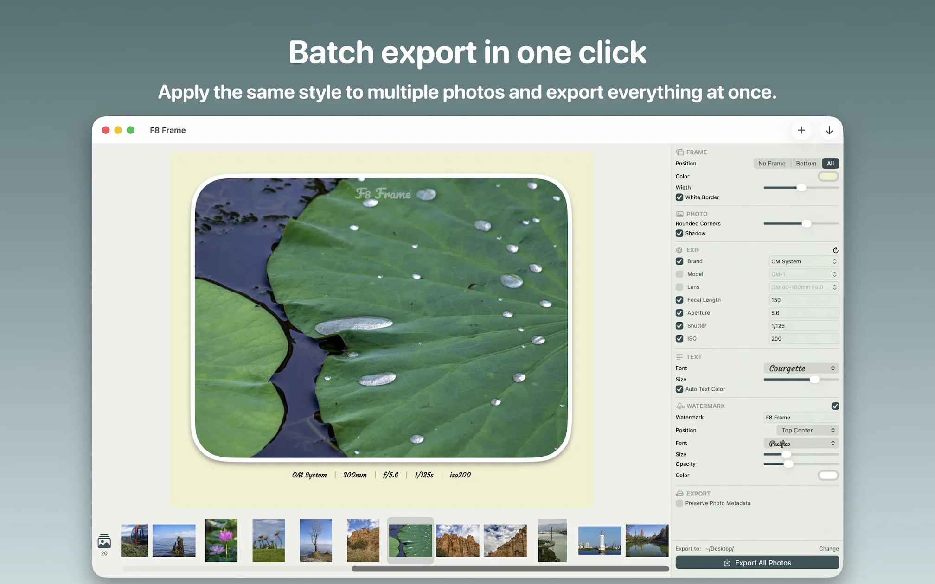Click the watermark Opacity slider
Viewport: 935px width, 584px height.
point(801,464)
